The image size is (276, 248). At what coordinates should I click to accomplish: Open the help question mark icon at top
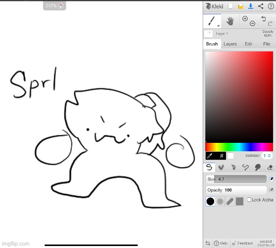[271, 6]
